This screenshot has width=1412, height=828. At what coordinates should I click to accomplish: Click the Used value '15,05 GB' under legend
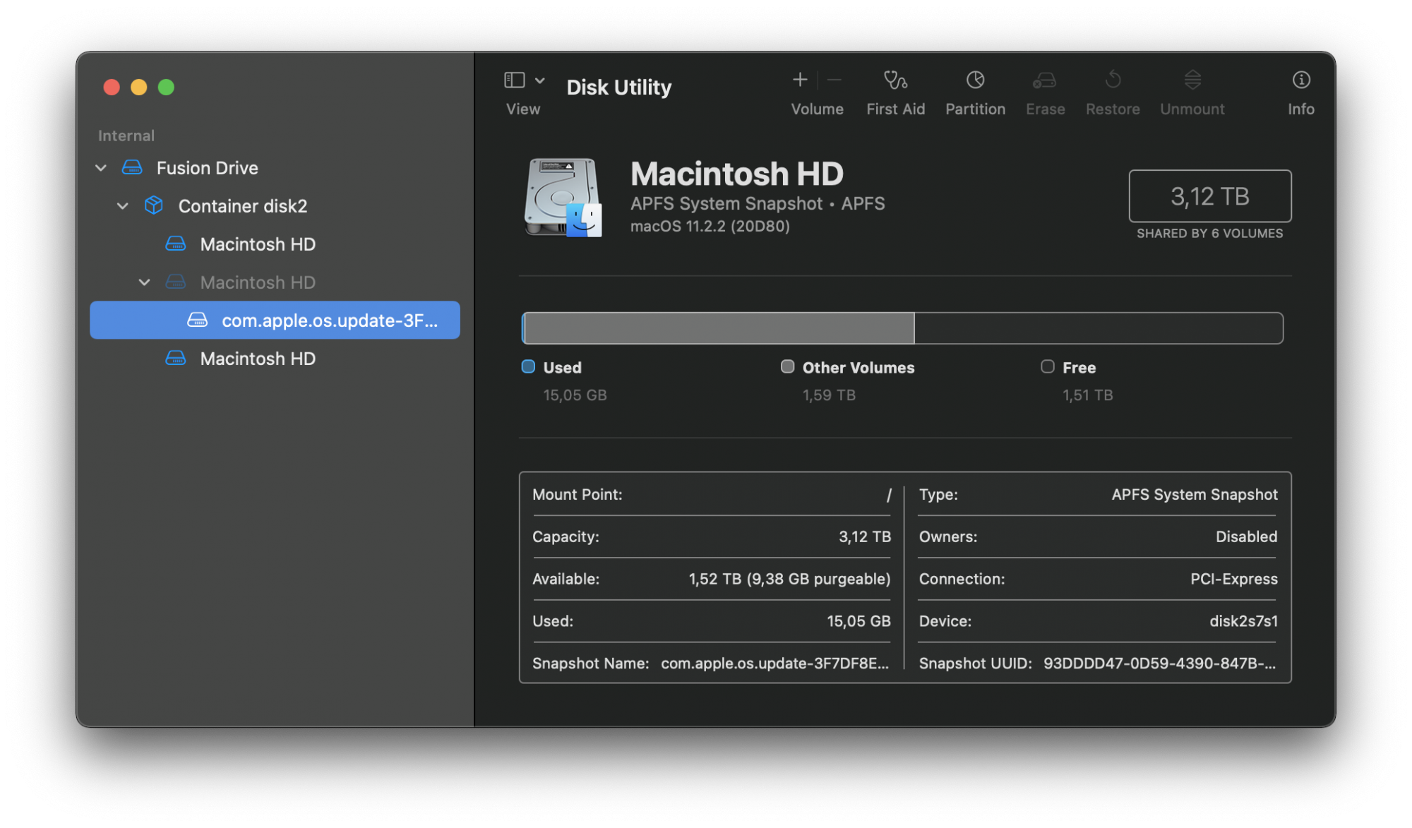[575, 395]
